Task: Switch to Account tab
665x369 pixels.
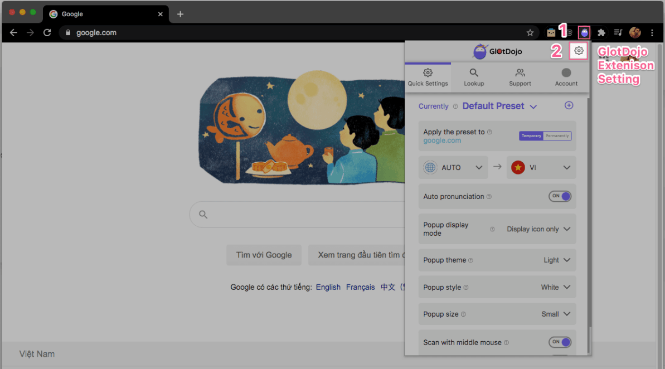Action: (x=566, y=77)
